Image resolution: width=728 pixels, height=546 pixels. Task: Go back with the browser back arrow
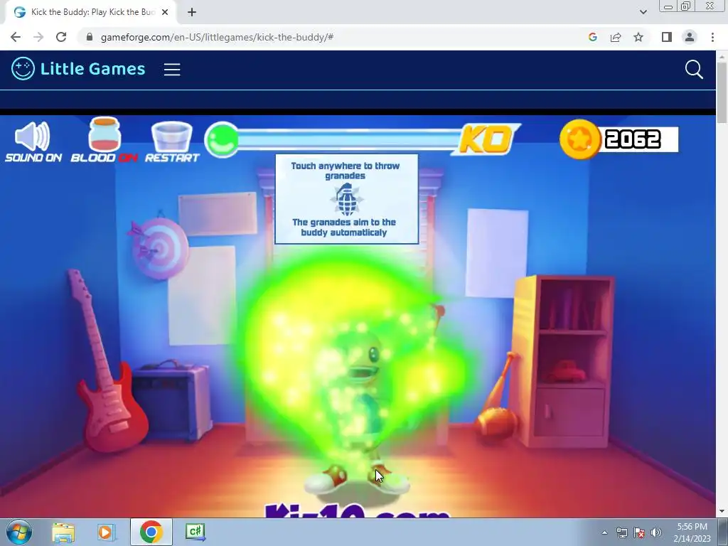16,37
